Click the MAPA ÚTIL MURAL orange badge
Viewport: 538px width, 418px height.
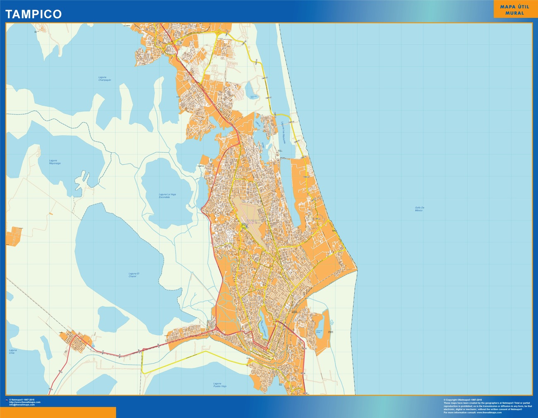point(512,10)
